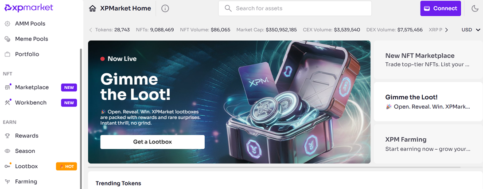The height and width of the screenshot is (189, 483).
Task: Select the AMM Pools sidebar icon
Action: (x=8, y=24)
